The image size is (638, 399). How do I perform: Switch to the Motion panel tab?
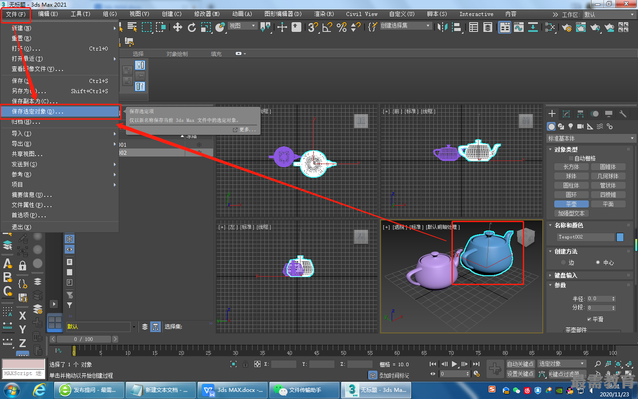595,114
